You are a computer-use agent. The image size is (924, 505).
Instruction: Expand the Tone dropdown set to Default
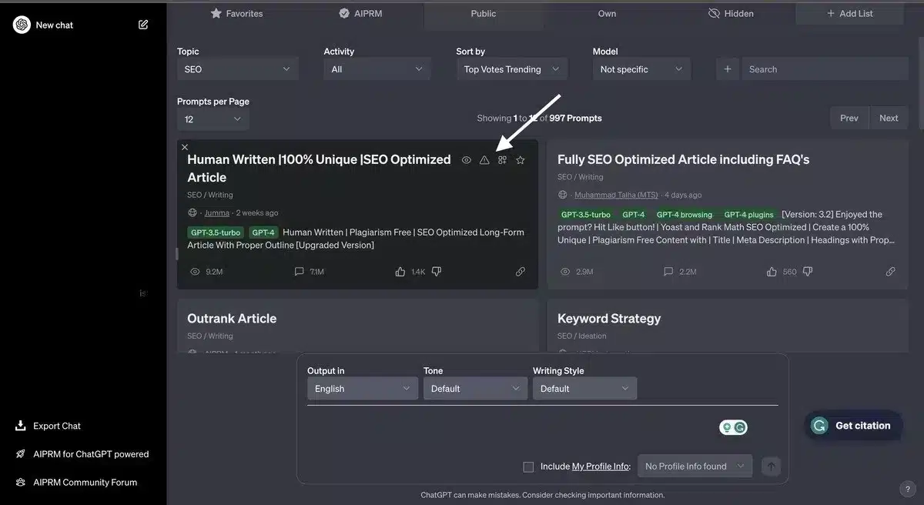click(476, 389)
